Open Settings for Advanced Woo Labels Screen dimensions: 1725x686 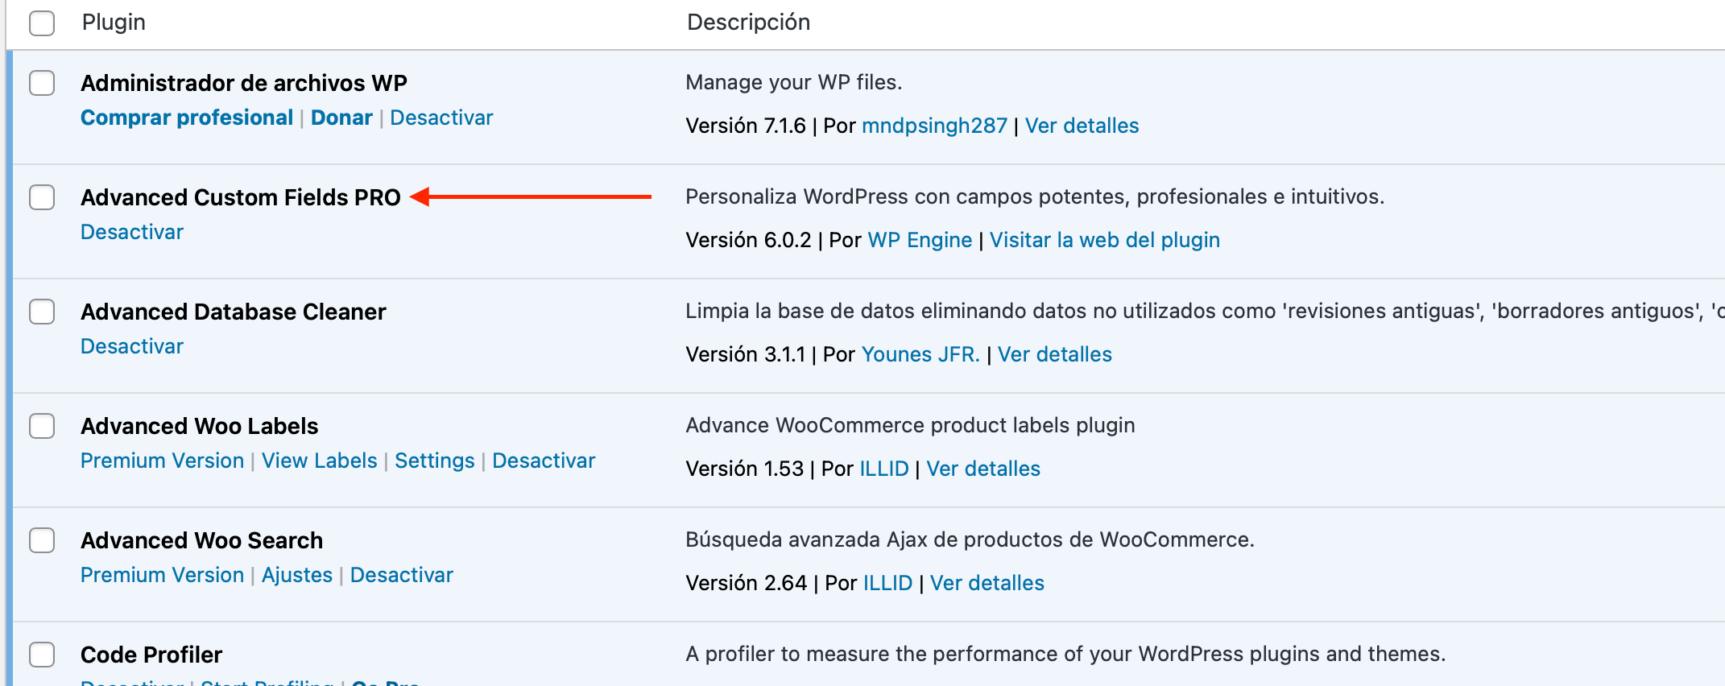434,461
